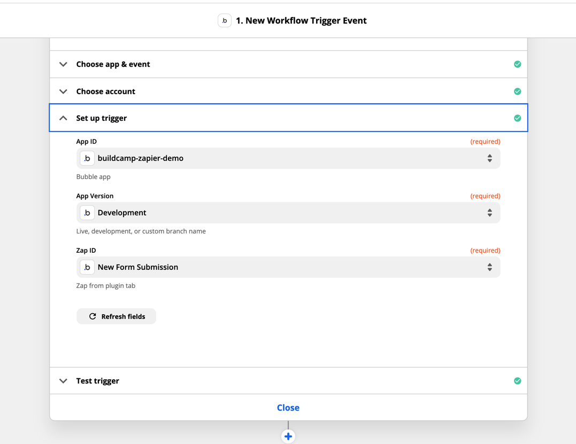Select the Test trigger section header
Viewport: 576px width, 444px height.
point(98,381)
